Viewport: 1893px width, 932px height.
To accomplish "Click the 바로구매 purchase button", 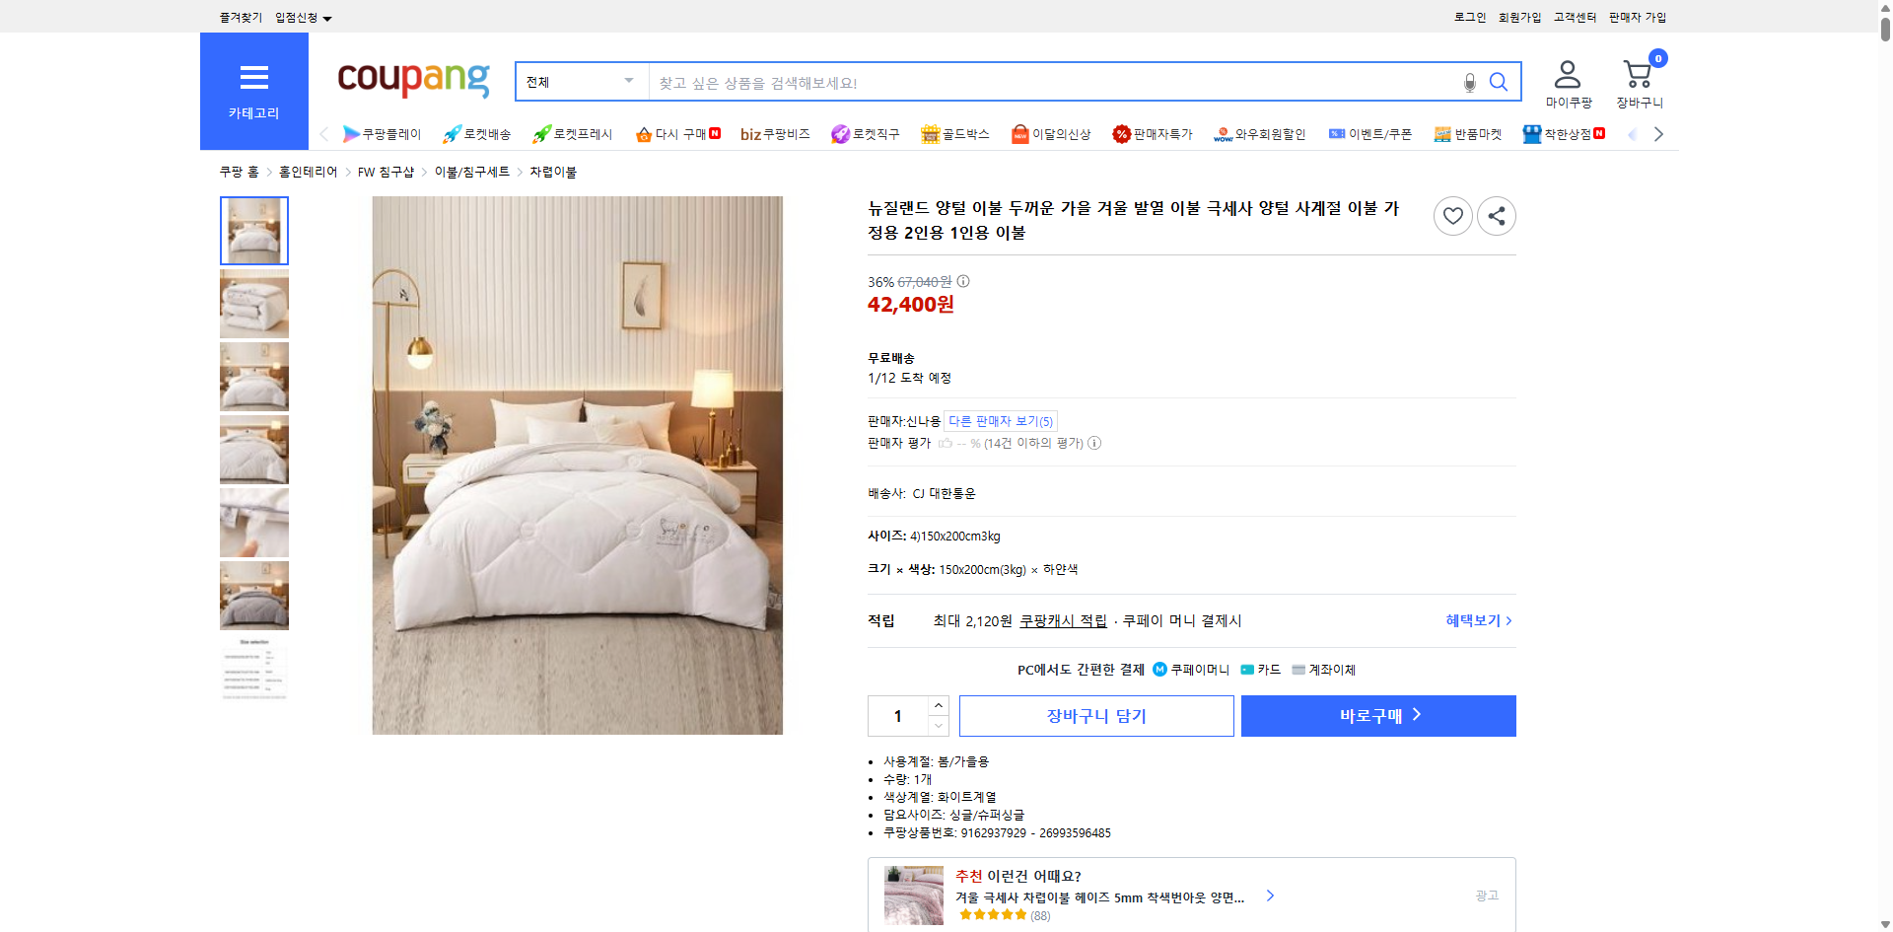I will click(x=1377, y=715).
